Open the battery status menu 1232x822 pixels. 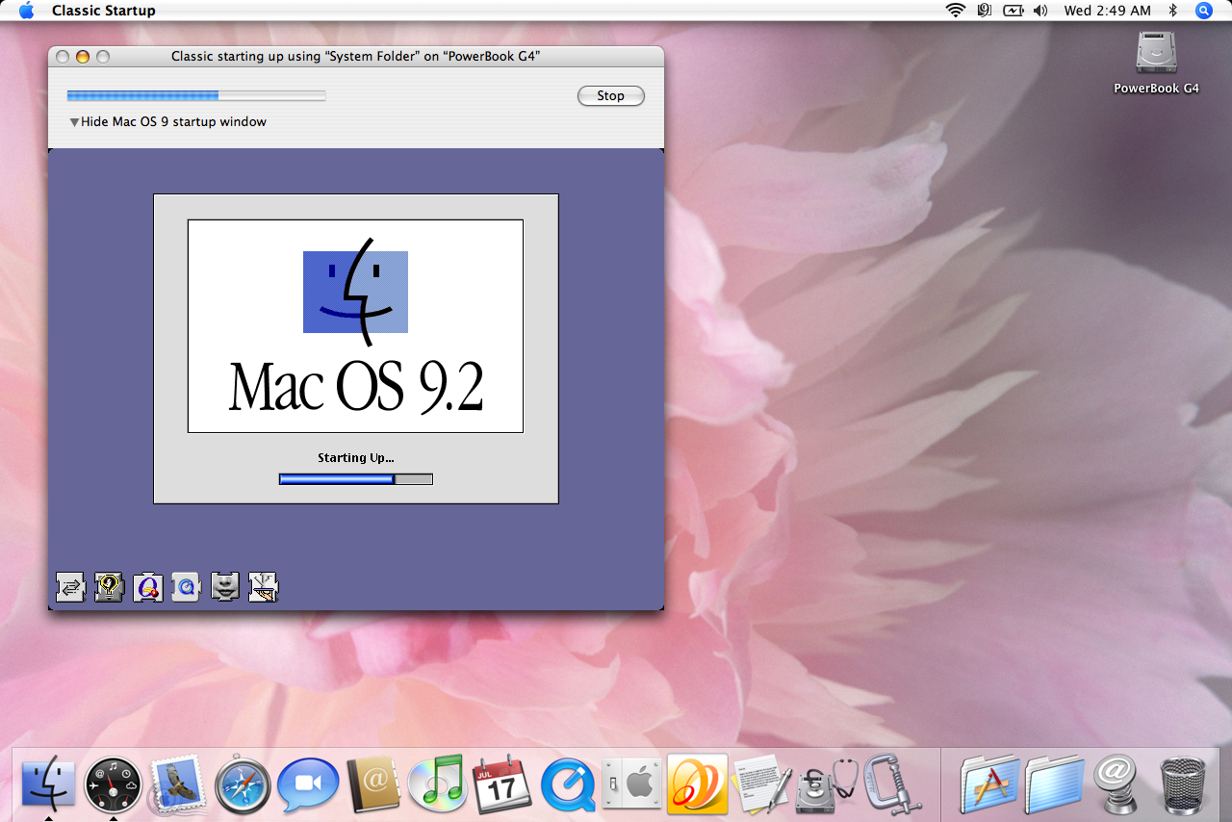click(x=1012, y=11)
